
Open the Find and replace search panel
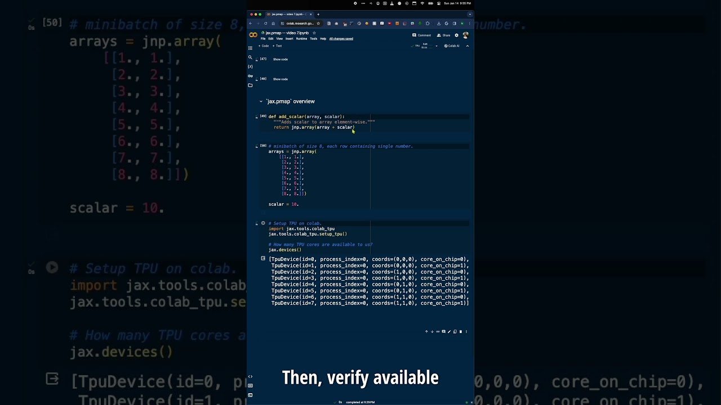250,57
